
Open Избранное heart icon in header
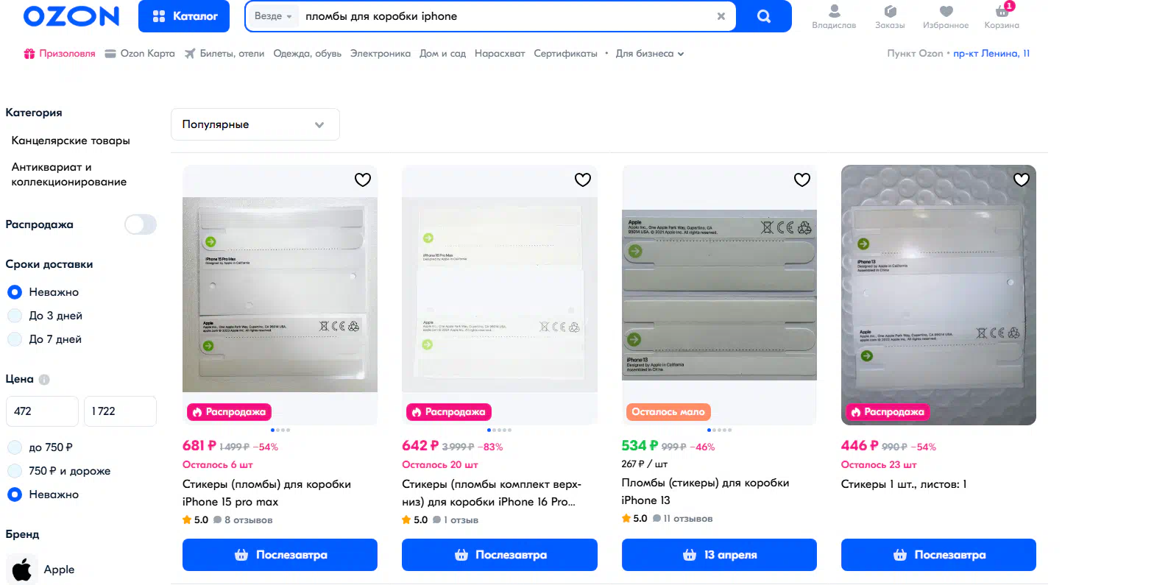pyautogui.click(x=946, y=16)
